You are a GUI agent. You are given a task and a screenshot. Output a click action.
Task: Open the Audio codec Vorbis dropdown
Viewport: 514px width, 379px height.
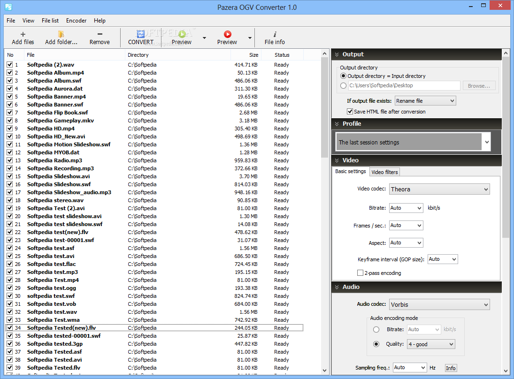(x=439, y=304)
